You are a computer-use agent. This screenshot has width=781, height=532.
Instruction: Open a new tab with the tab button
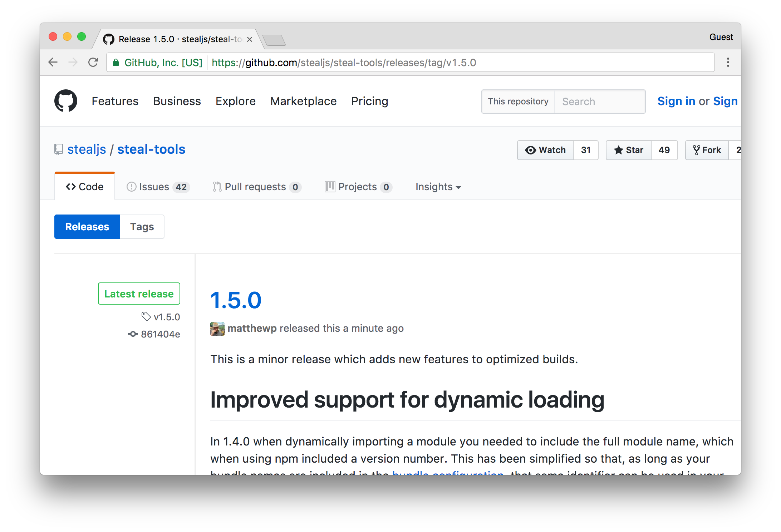[274, 40]
